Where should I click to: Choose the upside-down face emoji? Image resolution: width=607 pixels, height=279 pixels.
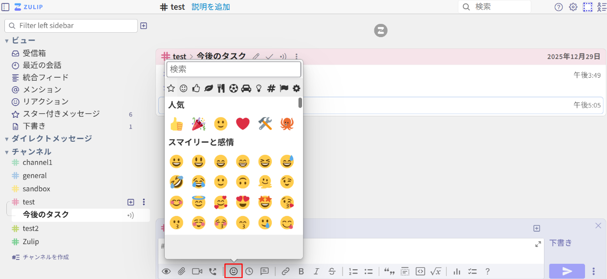coord(243,182)
